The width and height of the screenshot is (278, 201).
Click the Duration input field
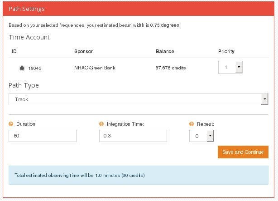pos(43,136)
